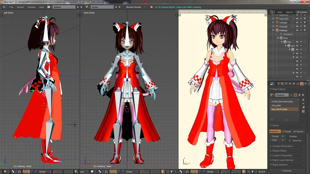Open the Armature data properties tab icon
310x174 pixels.
pyautogui.click(x=302, y=84)
